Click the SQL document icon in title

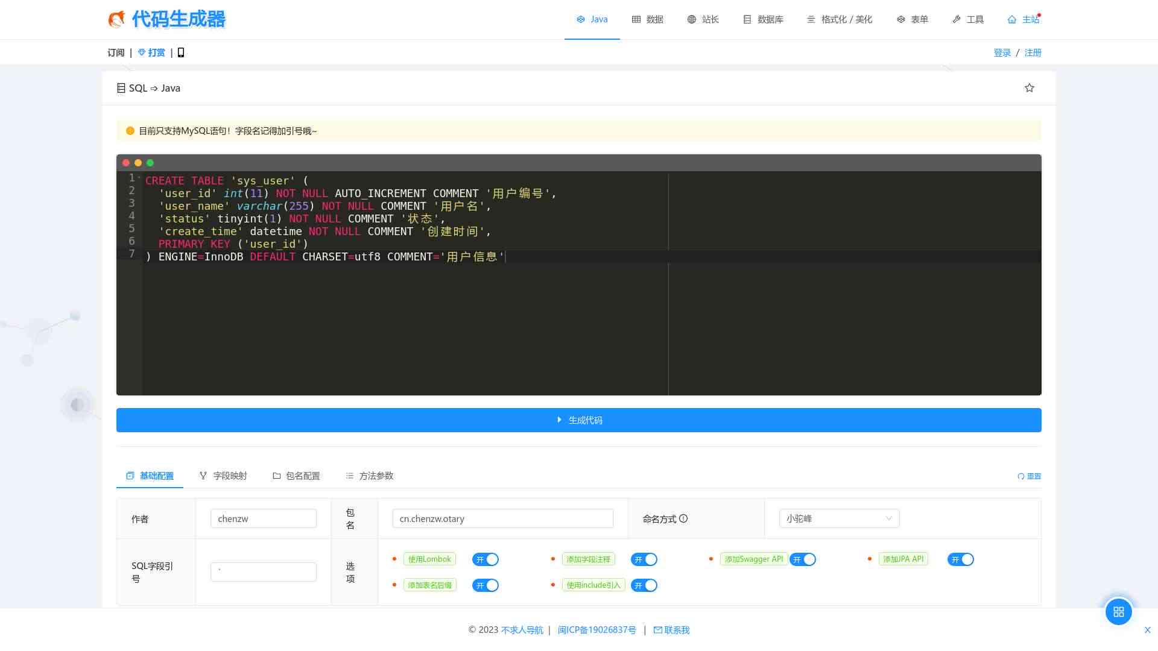coord(121,88)
